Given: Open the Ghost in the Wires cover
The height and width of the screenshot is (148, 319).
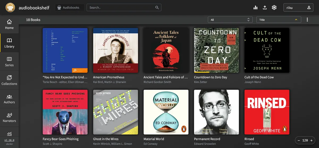Looking at the screenshot, I should click(x=116, y=112).
